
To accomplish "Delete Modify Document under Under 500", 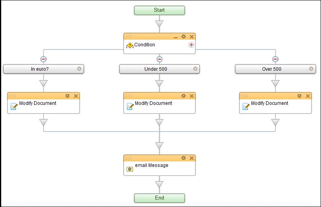I will pyautogui.click(x=192, y=96).
